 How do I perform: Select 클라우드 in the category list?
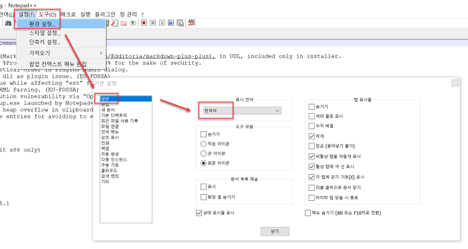tap(109, 171)
